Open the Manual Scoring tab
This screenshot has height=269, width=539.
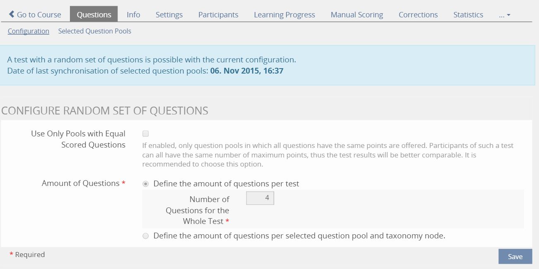pos(357,14)
